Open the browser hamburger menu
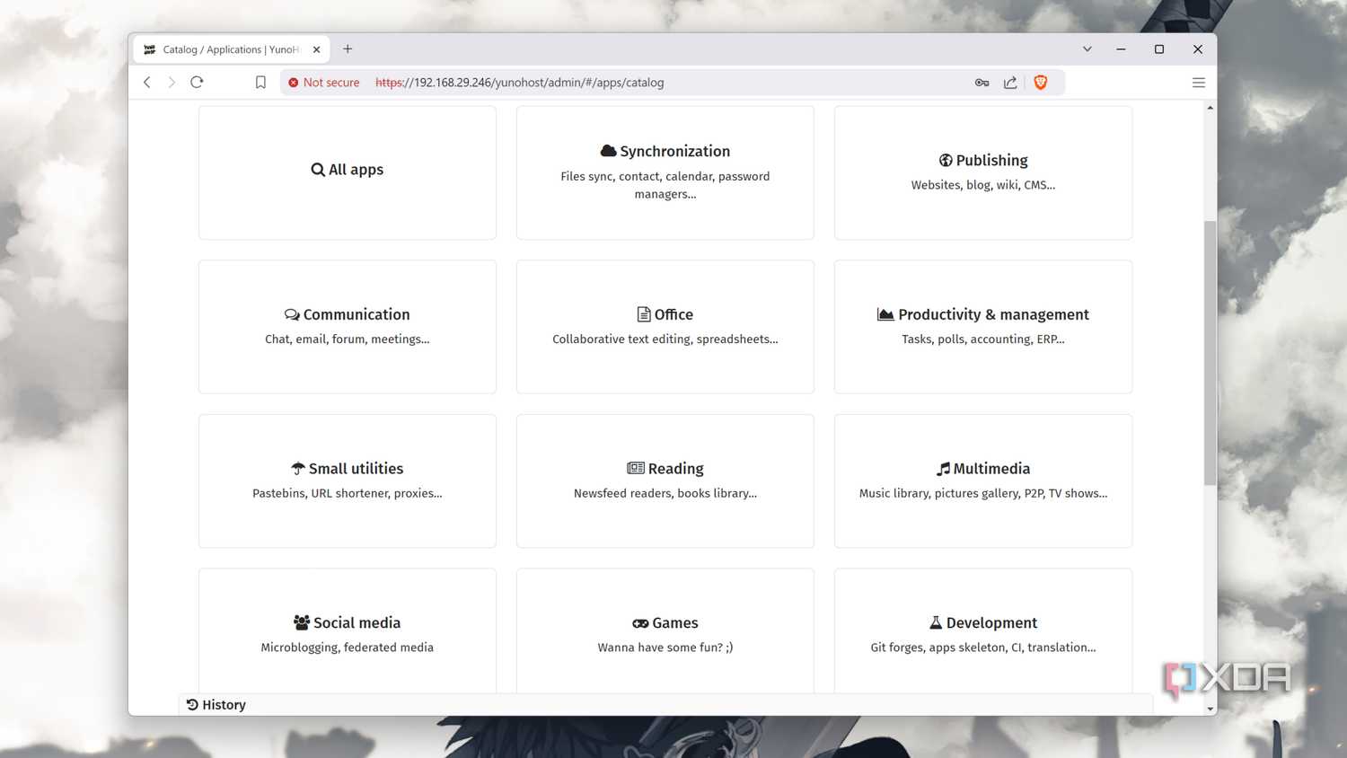1347x758 pixels. tap(1199, 83)
